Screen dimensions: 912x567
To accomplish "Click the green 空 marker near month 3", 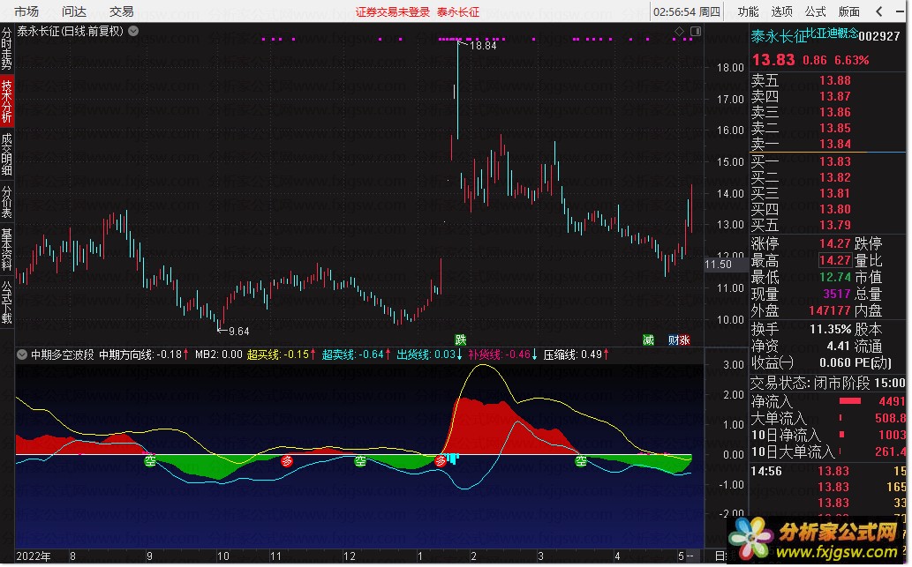I will [580, 461].
